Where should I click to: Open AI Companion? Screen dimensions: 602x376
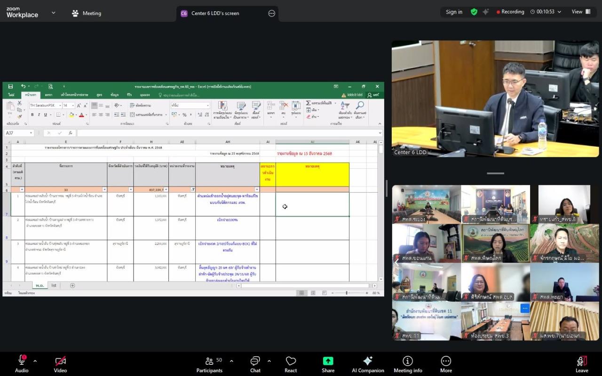coord(368,364)
